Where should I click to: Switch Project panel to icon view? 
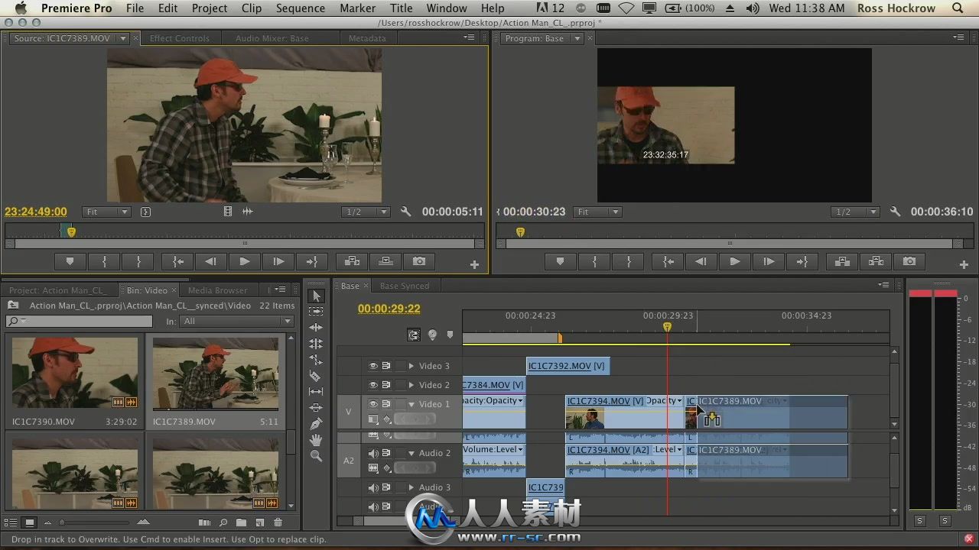pyautogui.click(x=29, y=522)
